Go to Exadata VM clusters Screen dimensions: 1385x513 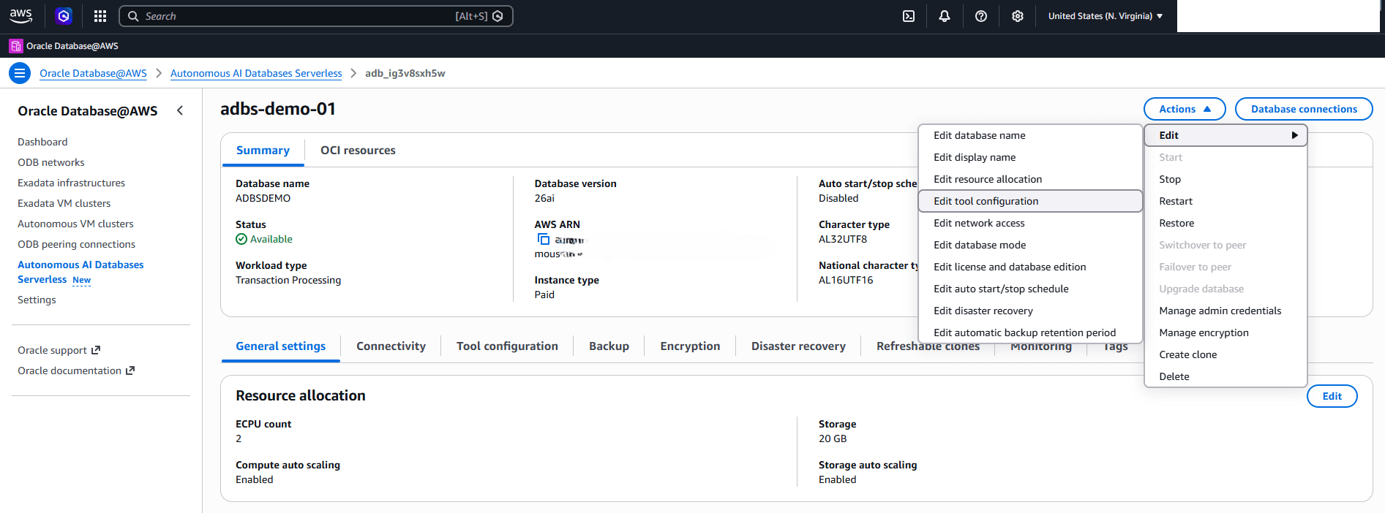click(64, 203)
